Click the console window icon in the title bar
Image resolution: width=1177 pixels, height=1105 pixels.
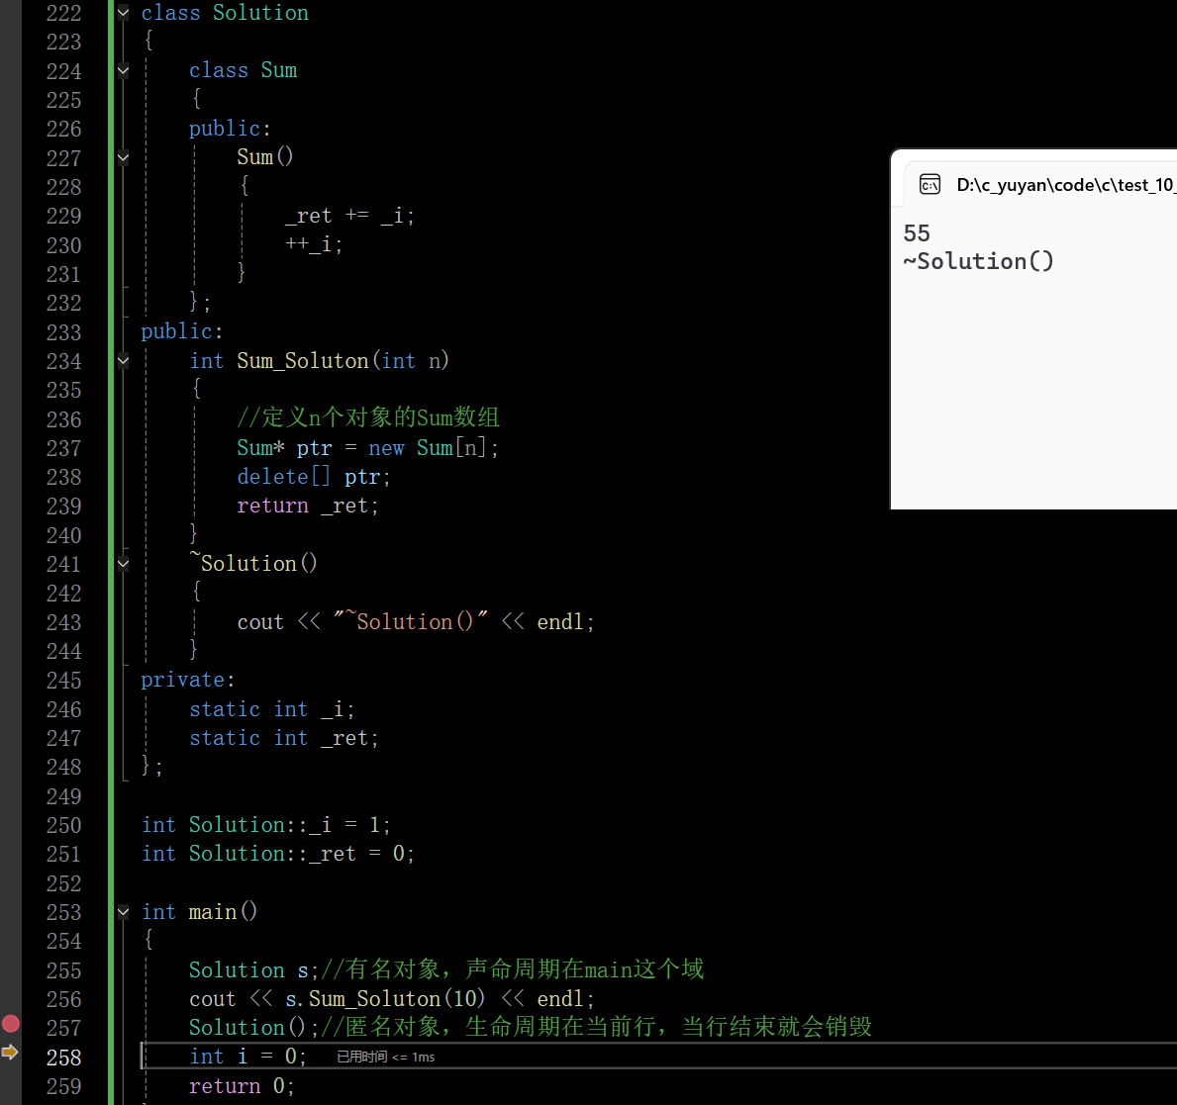coord(930,185)
